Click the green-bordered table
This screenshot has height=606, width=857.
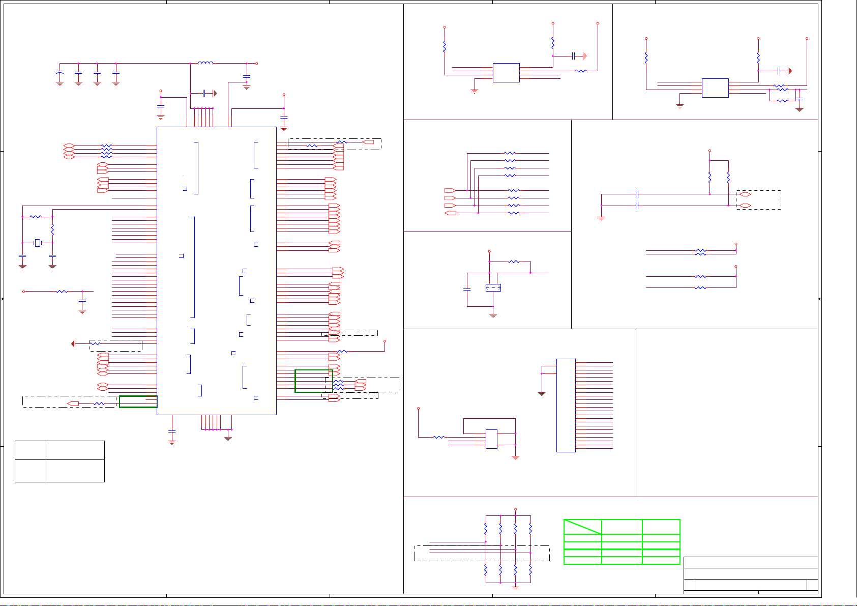coord(622,542)
